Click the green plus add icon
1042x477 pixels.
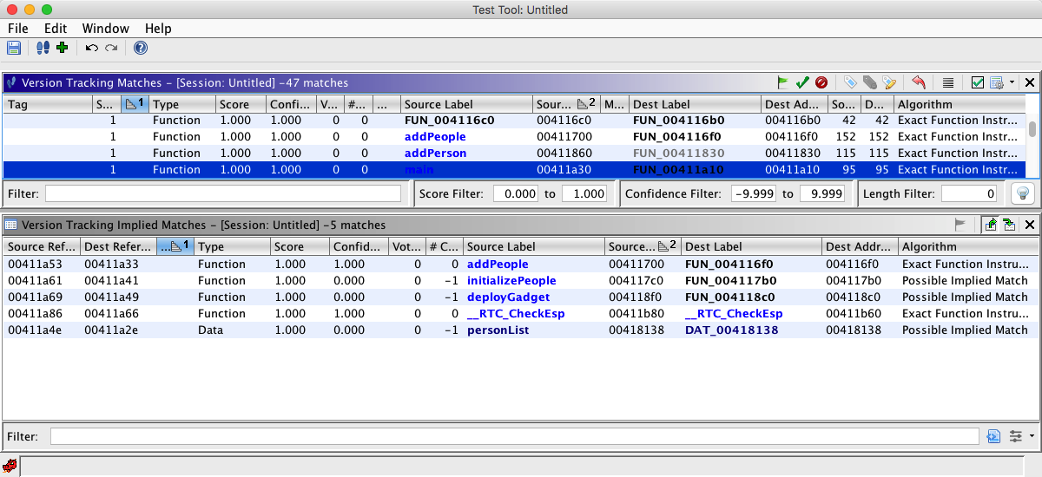tap(62, 48)
